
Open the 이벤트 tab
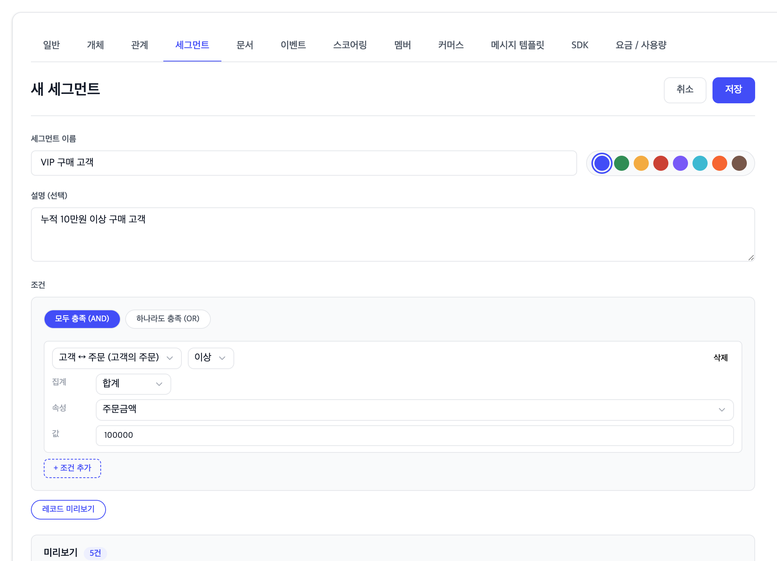293,45
